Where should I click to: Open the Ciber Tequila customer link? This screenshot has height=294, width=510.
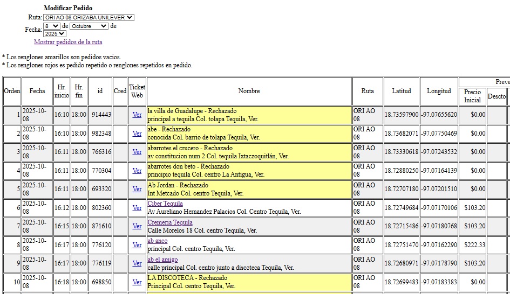point(165,204)
